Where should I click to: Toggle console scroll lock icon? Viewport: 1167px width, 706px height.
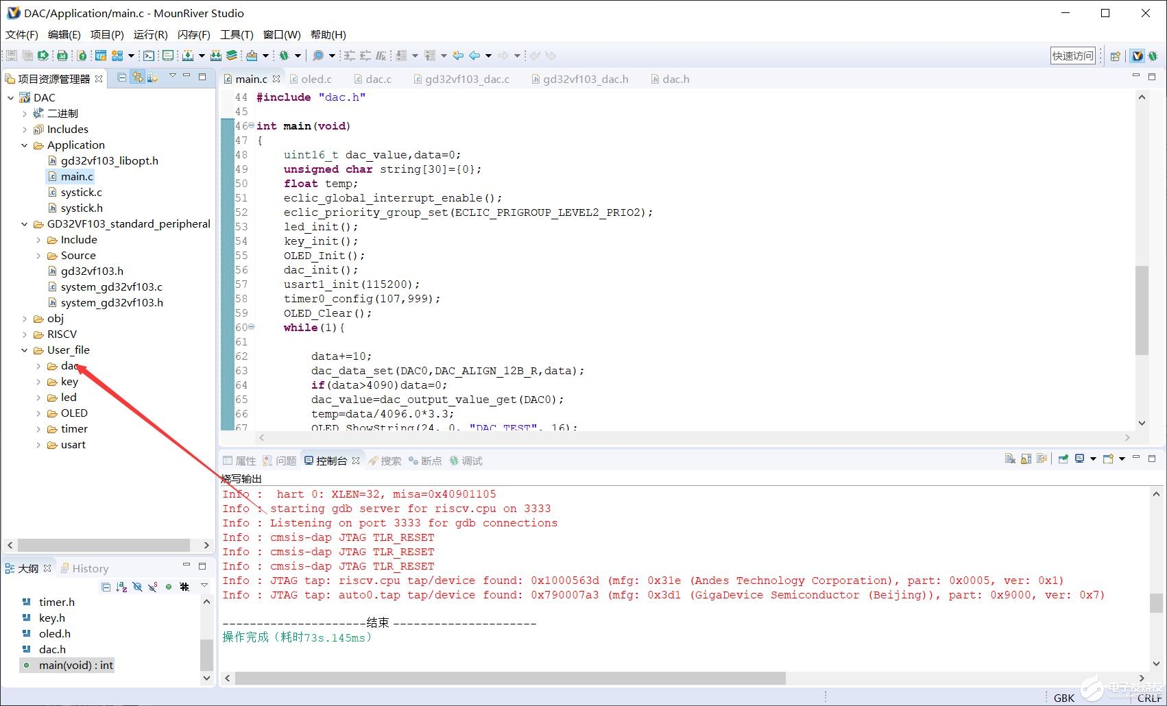pyautogui.click(x=1026, y=459)
